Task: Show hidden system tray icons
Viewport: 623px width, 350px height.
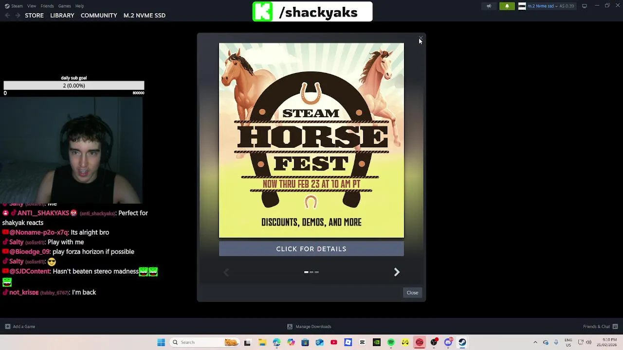Action: [535, 342]
